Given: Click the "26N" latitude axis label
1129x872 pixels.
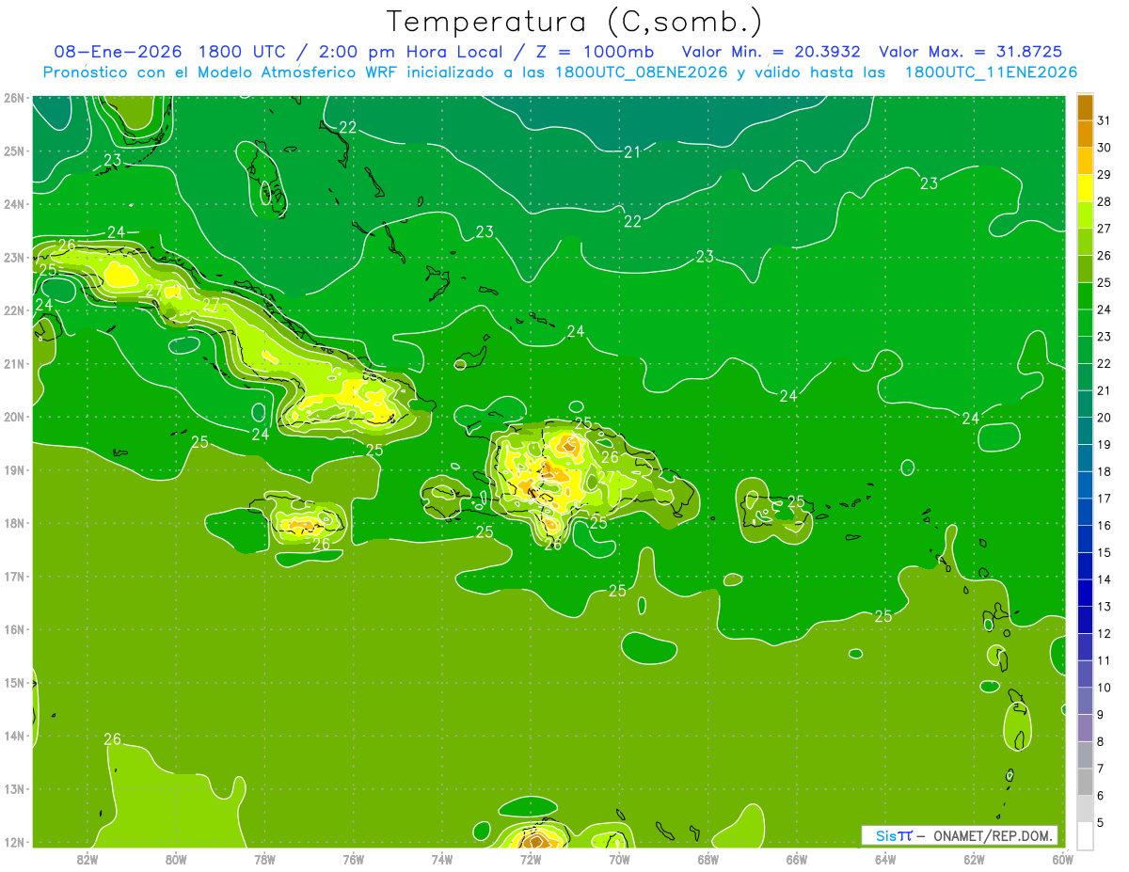Looking at the screenshot, I should (13, 98).
